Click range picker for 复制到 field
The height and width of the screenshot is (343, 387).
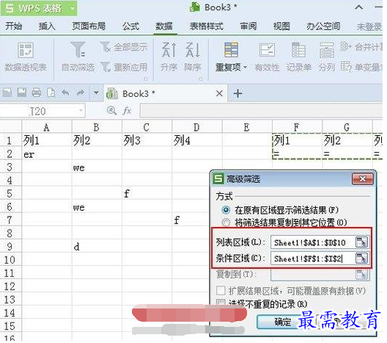click(362, 275)
